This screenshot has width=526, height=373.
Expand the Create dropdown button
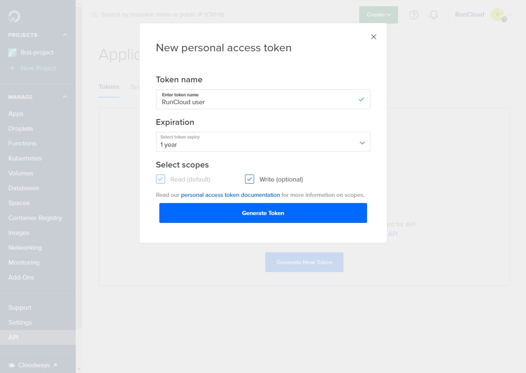coord(379,15)
